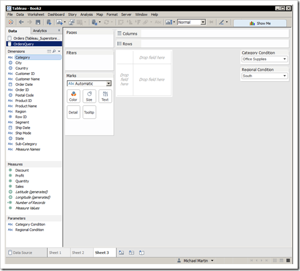Click the Sort Descending toolbar icon
300x271 pixels.
[x=138, y=22]
